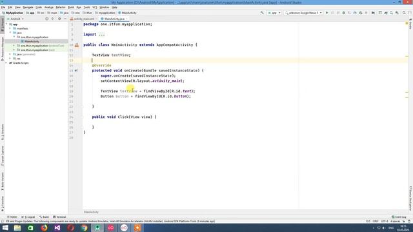Expand the one.itfun.myapplication (test) package

(14, 50)
